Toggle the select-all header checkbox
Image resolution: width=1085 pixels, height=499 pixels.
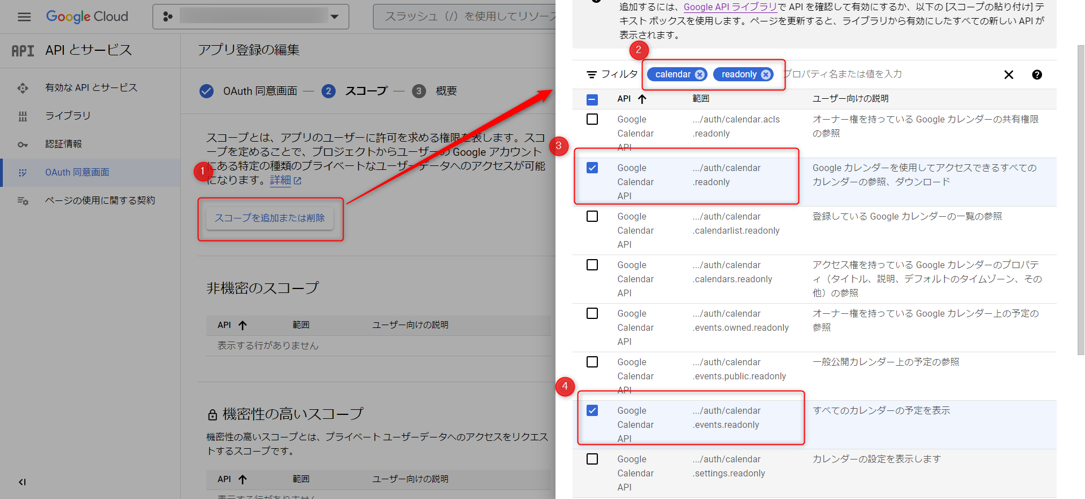592,99
